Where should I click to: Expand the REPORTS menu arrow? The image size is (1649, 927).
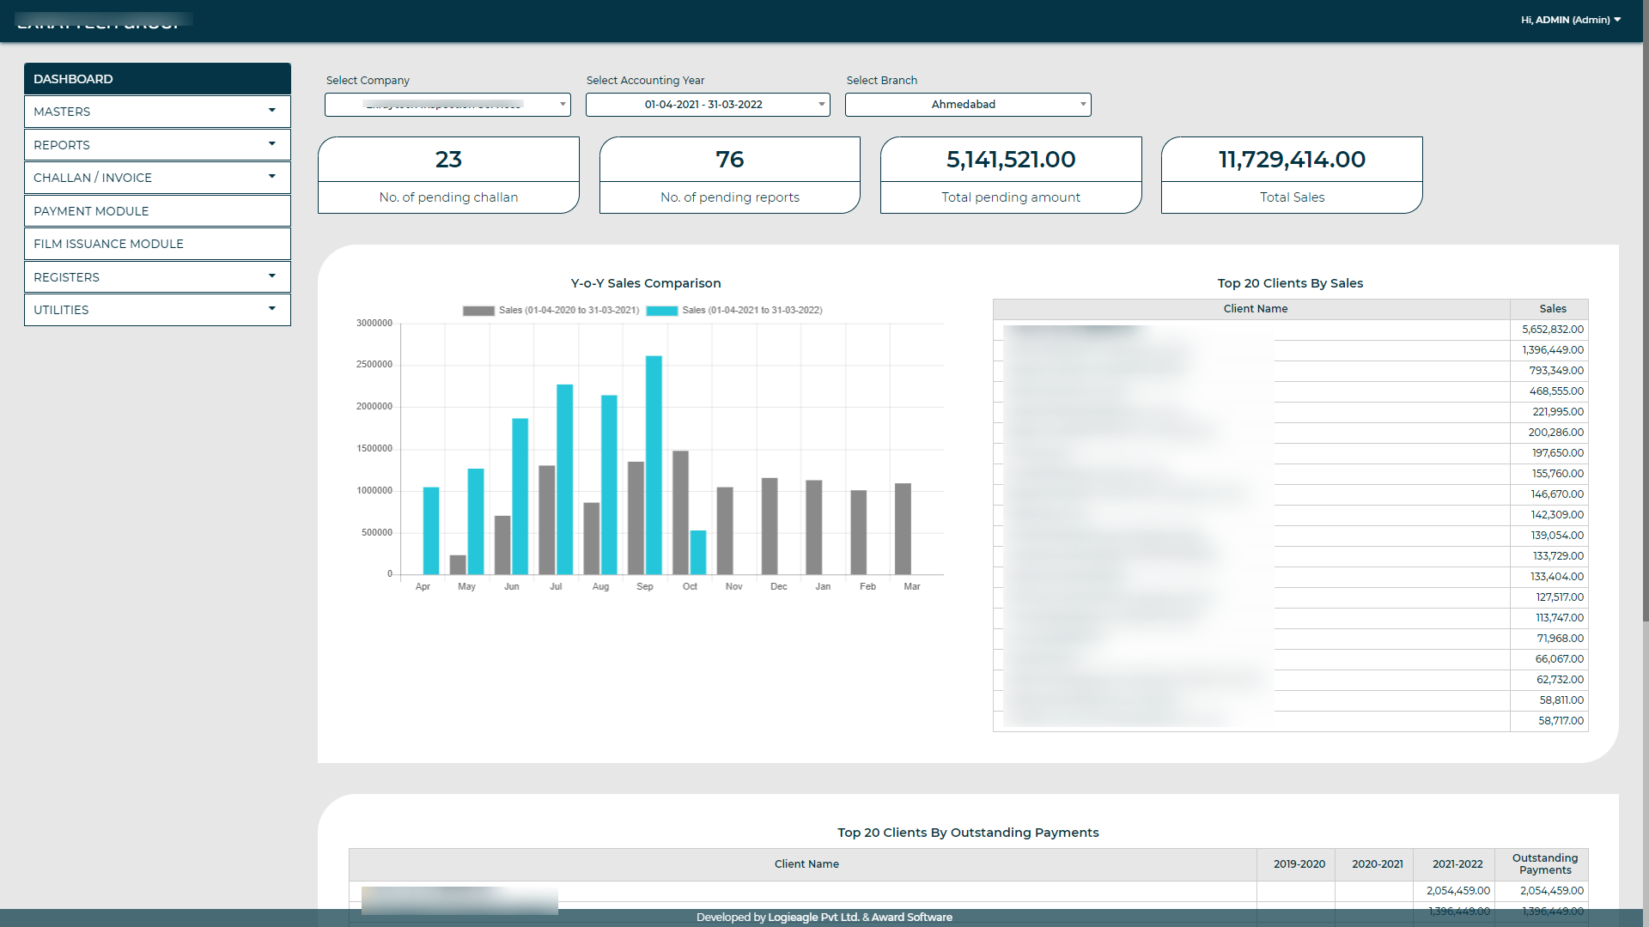click(271, 144)
